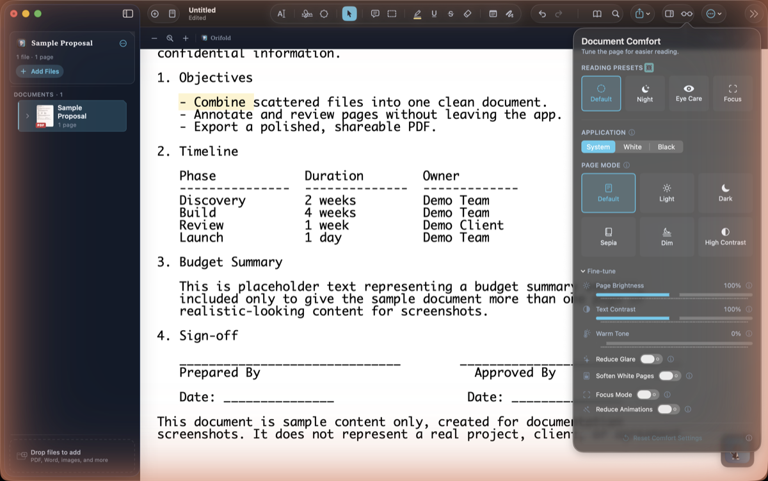The width and height of the screenshot is (768, 481).
Task: Toggle the sidebar panel icon
Action: (128, 13)
